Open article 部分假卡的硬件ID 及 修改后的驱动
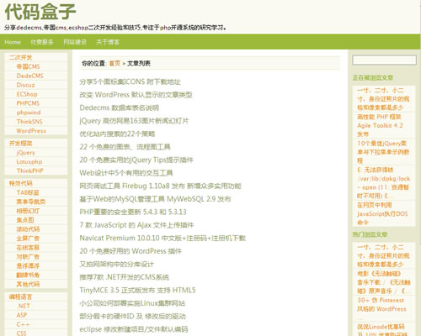This screenshot has width=421, height=336. (132, 316)
